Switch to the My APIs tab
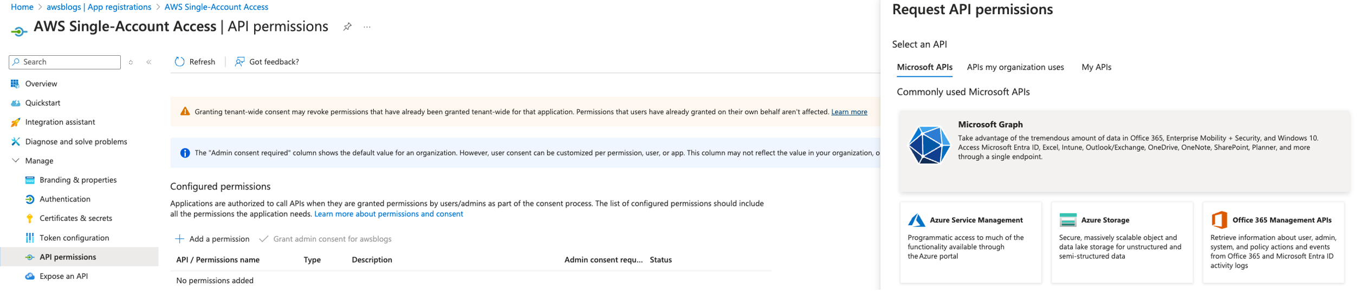Screen dimensions: 1360x306 point(1096,67)
